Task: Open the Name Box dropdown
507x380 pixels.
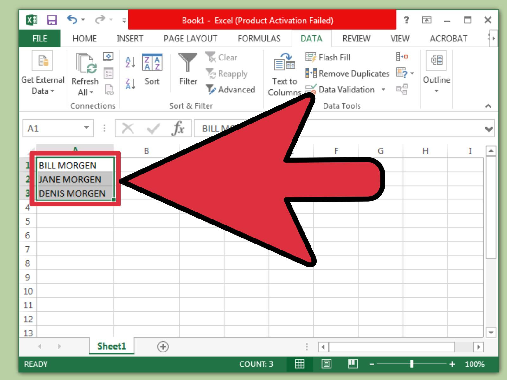Action: (x=86, y=128)
